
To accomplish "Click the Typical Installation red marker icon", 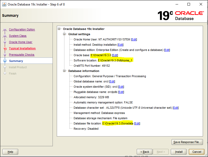I will [5, 49].
